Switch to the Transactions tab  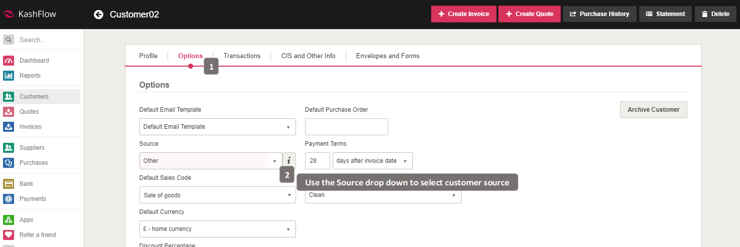click(242, 56)
